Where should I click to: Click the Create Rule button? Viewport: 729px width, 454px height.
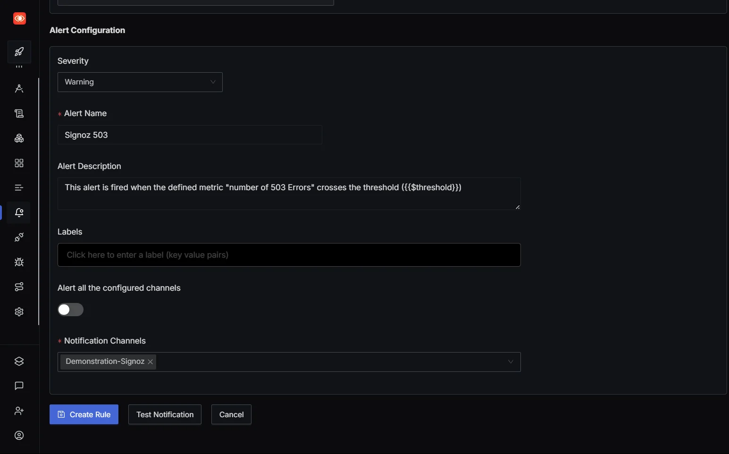pyautogui.click(x=84, y=414)
